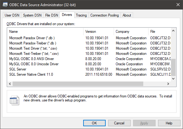Click the horizontal scroll-right arrow
Image resolution: width=183 pixels, height=129 pixels.
(x=168, y=84)
